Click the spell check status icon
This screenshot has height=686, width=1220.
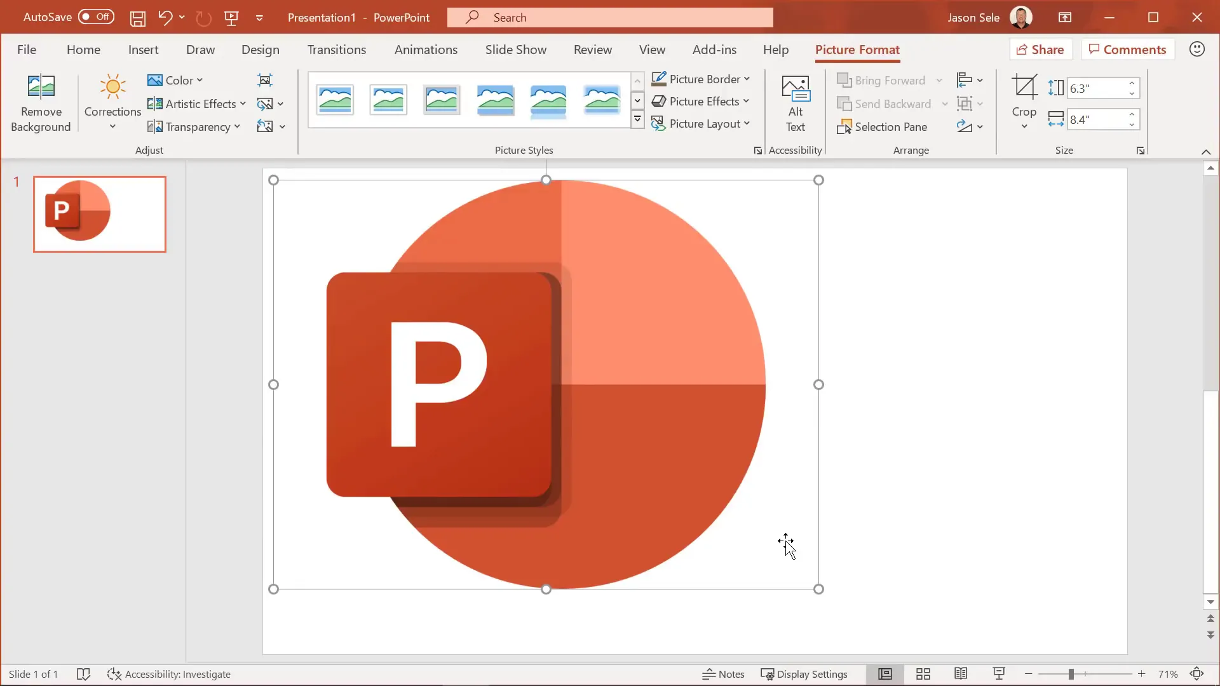83,674
